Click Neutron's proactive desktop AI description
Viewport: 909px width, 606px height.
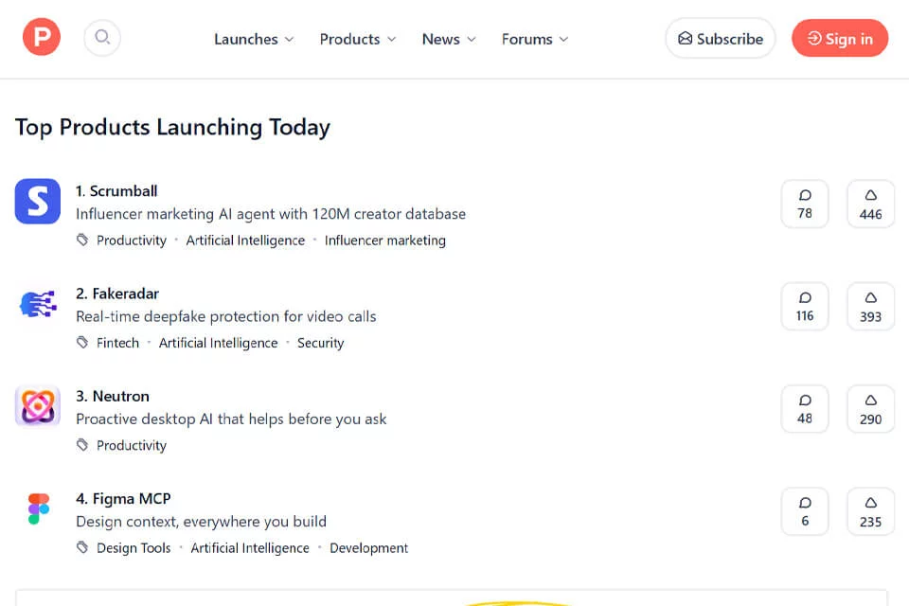tap(231, 419)
